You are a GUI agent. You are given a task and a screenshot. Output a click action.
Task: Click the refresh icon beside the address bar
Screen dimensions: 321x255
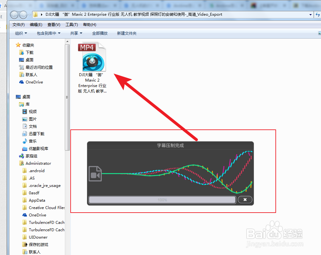coord(317,14)
